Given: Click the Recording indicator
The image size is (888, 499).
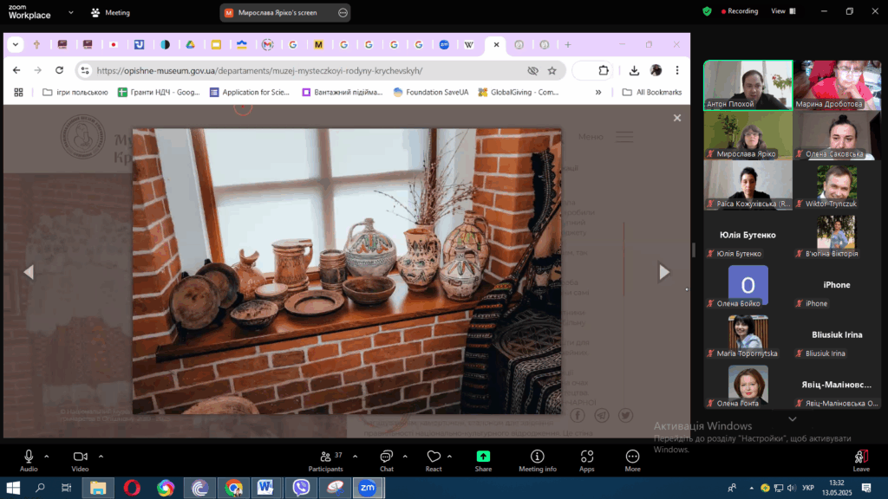Looking at the screenshot, I should click(737, 11).
